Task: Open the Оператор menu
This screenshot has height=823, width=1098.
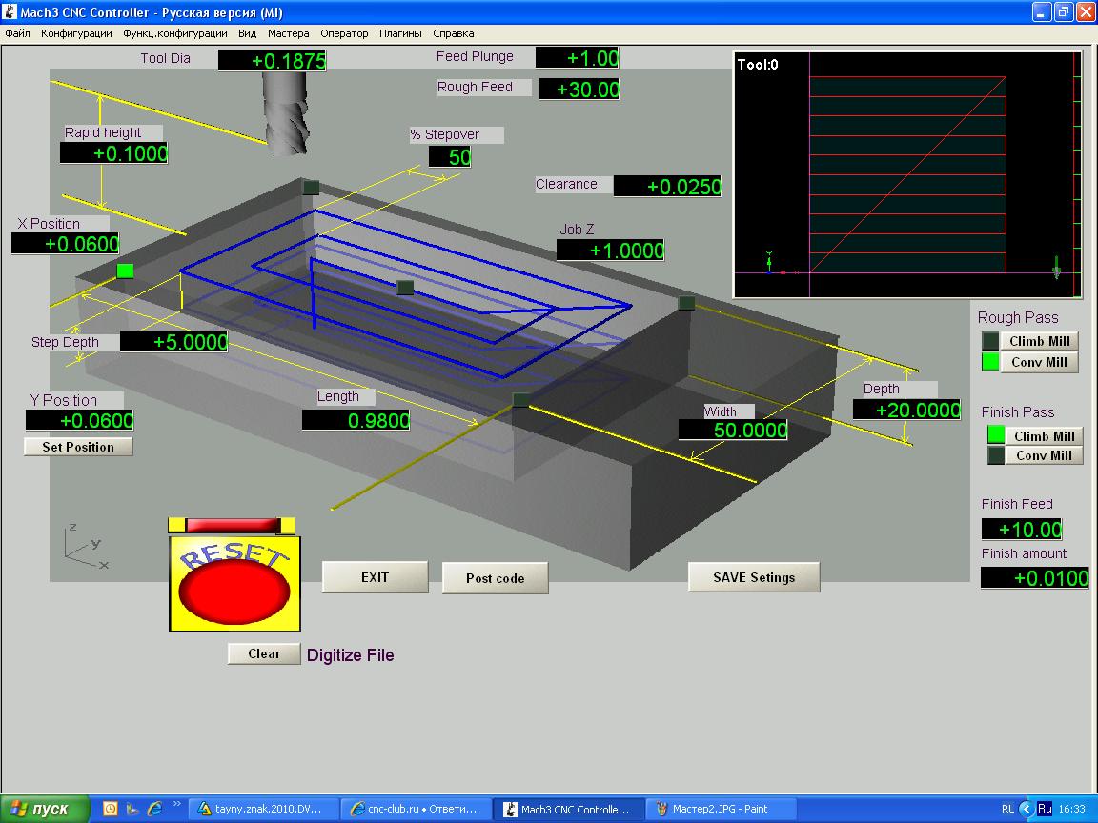Action: pyautogui.click(x=344, y=33)
